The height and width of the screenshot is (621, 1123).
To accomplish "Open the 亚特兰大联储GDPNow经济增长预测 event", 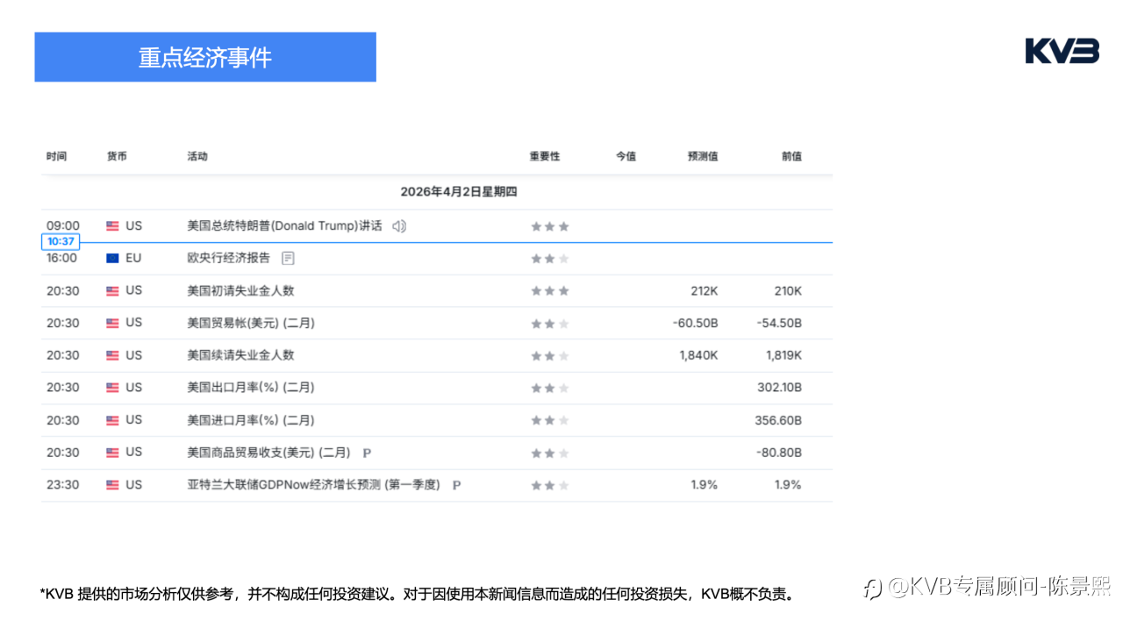I will pos(313,485).
